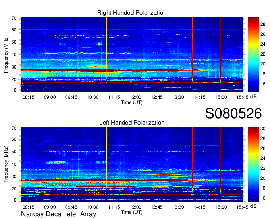Click the "Left Handed Polarization" plot title
270x219 pixels.
[x=132, y=123]
